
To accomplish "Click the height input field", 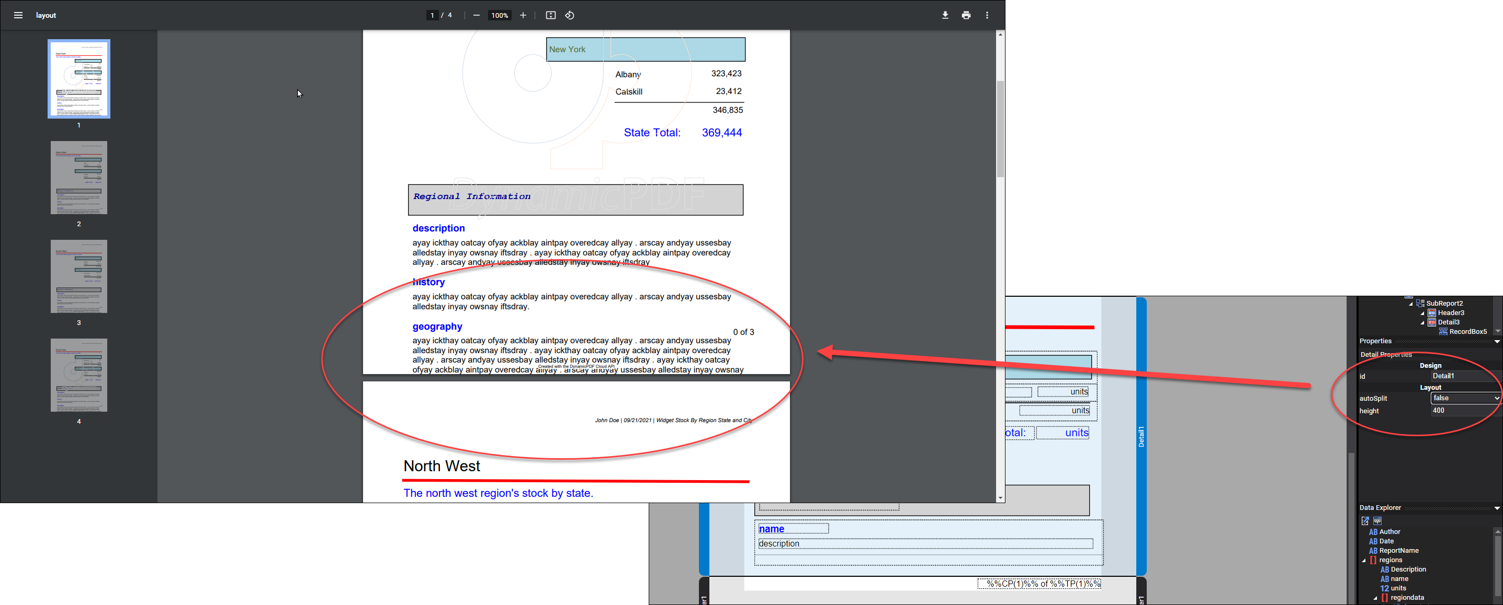I will (x=1464, y=410).
